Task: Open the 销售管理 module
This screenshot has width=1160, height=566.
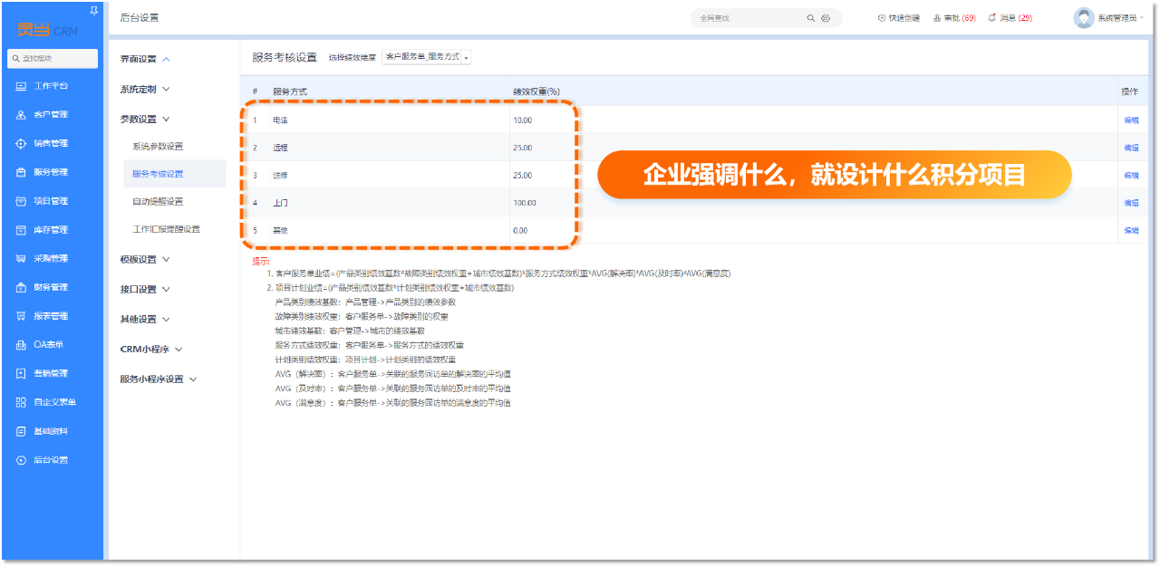Action: click(51, 143)
